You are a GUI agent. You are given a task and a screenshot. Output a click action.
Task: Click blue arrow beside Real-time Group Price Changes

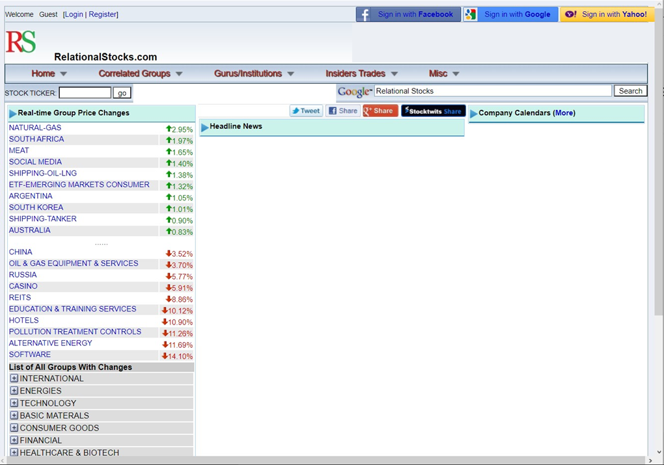tap(13, 113)
